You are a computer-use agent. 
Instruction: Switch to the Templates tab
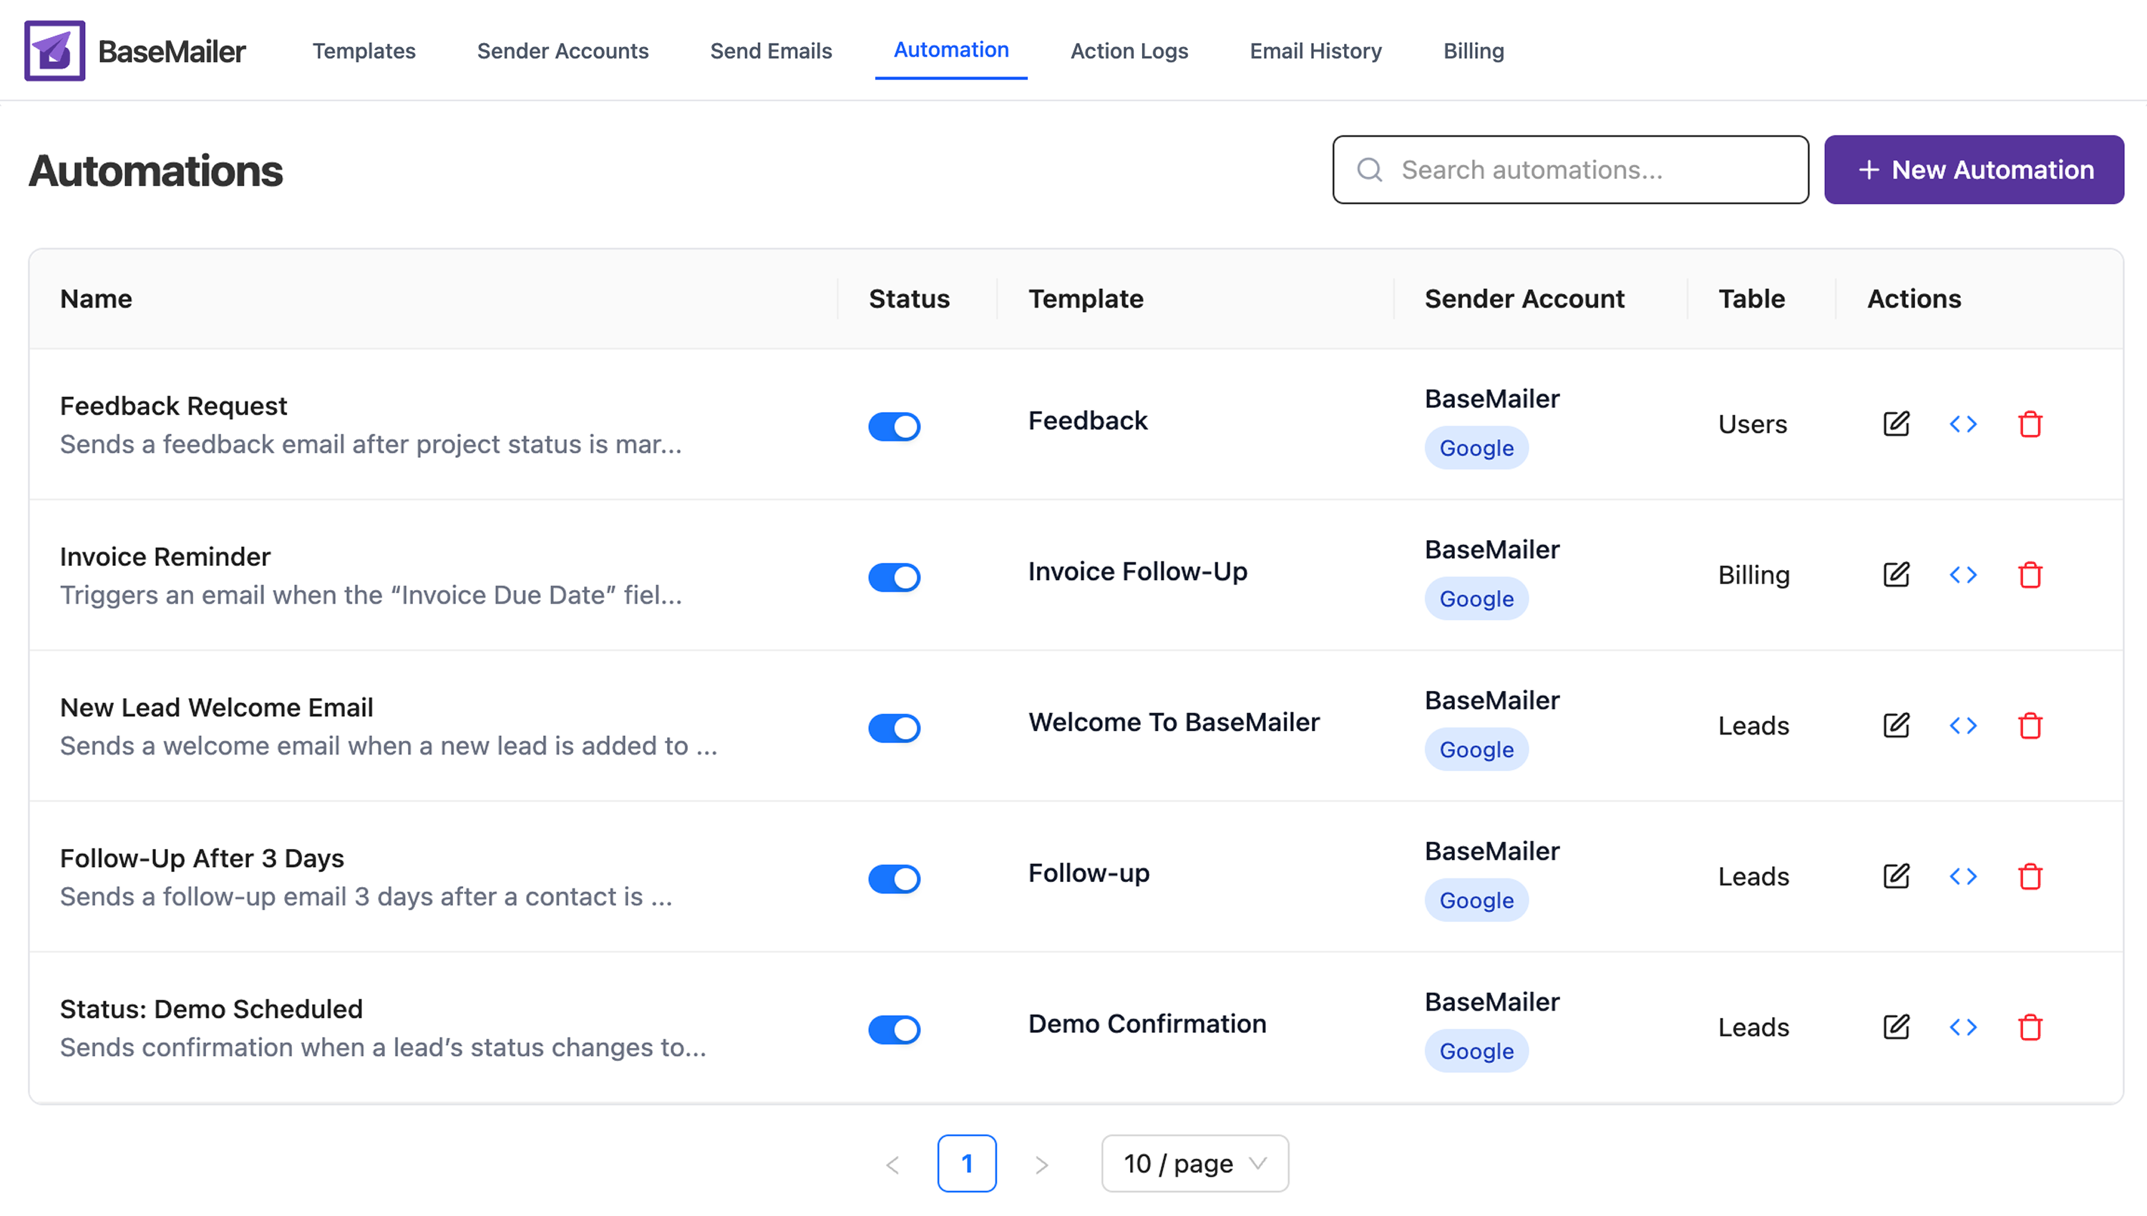(364, 51)
